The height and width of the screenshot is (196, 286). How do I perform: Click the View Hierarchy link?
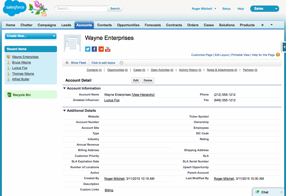[x=143, y=95]
